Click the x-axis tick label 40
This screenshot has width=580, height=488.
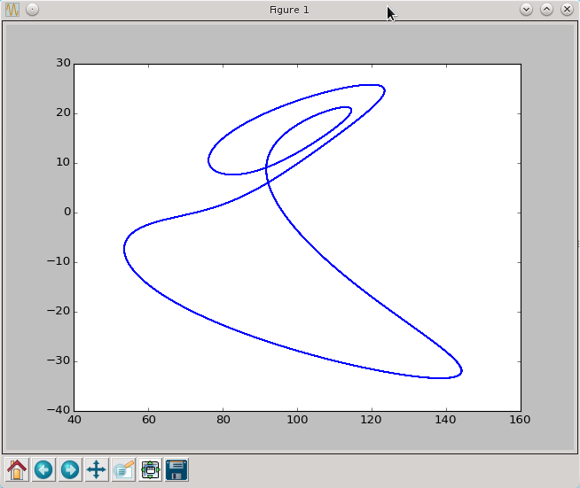(x=74, y=420)
